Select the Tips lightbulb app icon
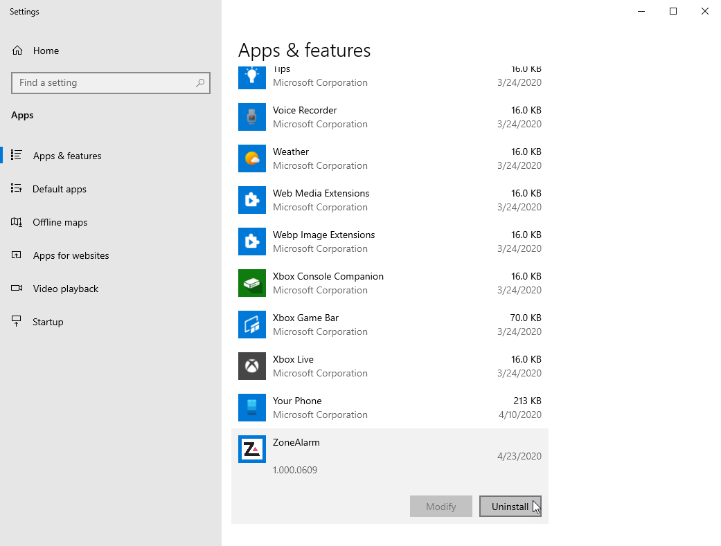The image size is (721, 546). click(x=252, y=78)
